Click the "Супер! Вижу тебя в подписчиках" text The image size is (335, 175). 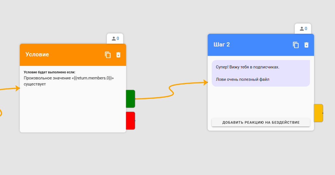[247, 67]
